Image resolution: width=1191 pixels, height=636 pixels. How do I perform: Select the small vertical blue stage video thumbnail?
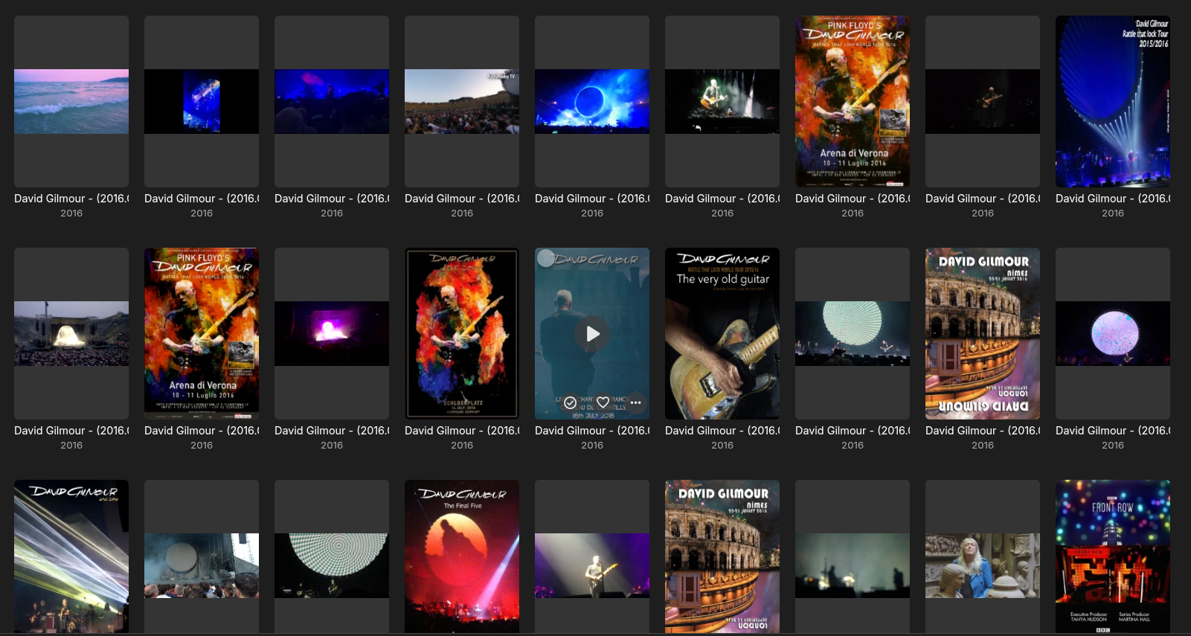point(202,101)
